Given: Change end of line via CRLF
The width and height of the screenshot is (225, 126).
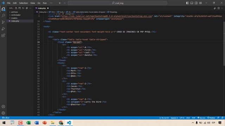Looking at the screenshot, I should click(188, 118).
